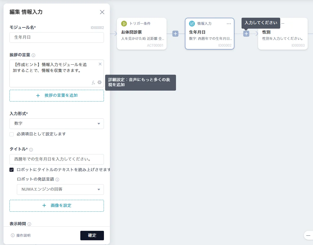Open the 入力形式 dropdown showing 数字
Screen dimensions: 313x245
[x=57, y=124]
